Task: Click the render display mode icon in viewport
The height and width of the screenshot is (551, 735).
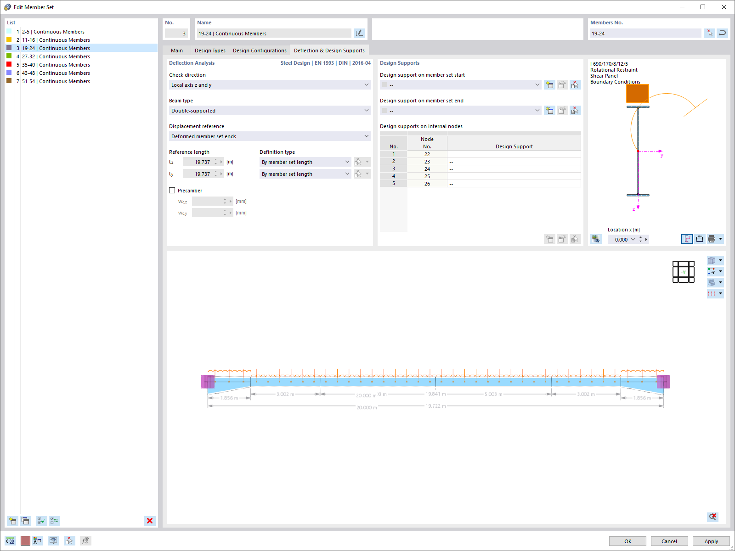Action: (x=712, y=282)
